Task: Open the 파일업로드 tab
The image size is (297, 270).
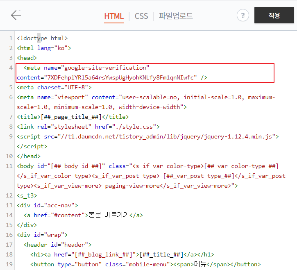Action: pyautogui.click(x=176, y=16)
